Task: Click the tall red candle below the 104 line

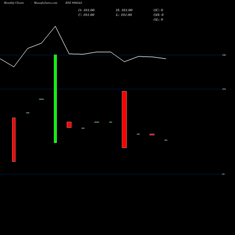Action: [125, 119]
